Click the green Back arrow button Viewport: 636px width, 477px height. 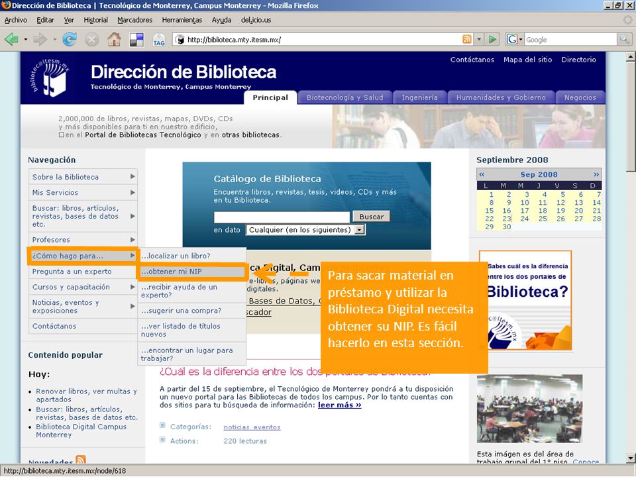pos(11,39)
